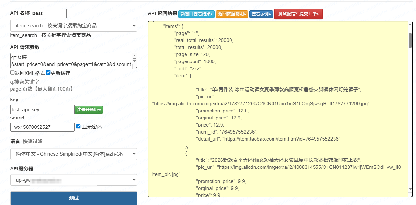Open the 简体中文 language dropdown

pyautogui.click(x=74, y=154)
